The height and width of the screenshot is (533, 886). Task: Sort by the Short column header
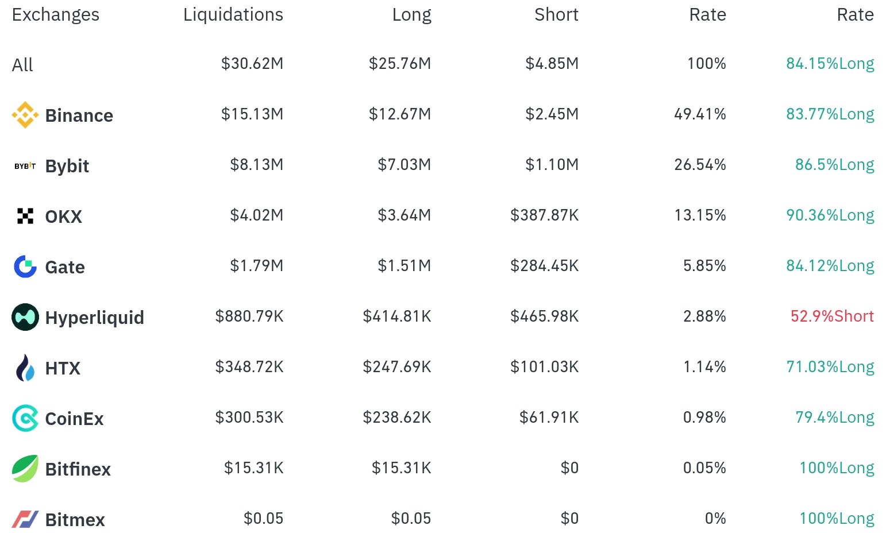(x=556, y=14)
